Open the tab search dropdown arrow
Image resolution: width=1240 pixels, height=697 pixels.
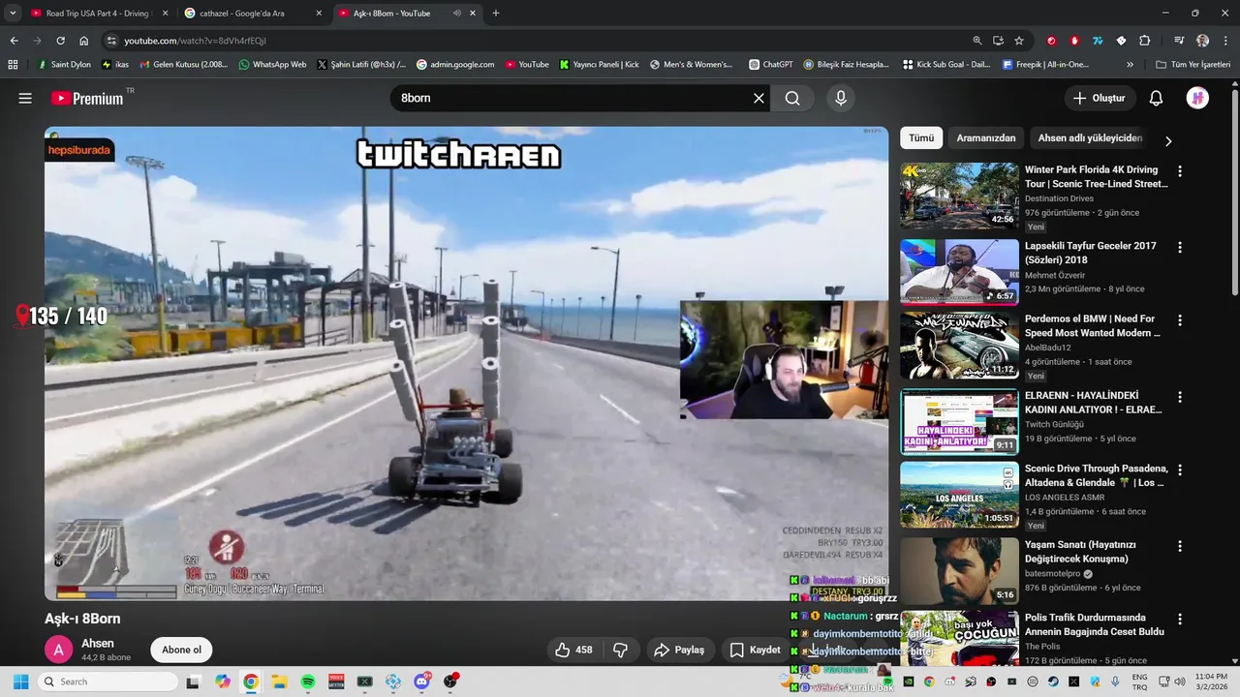pyautogui.click(x=13, y=14)
